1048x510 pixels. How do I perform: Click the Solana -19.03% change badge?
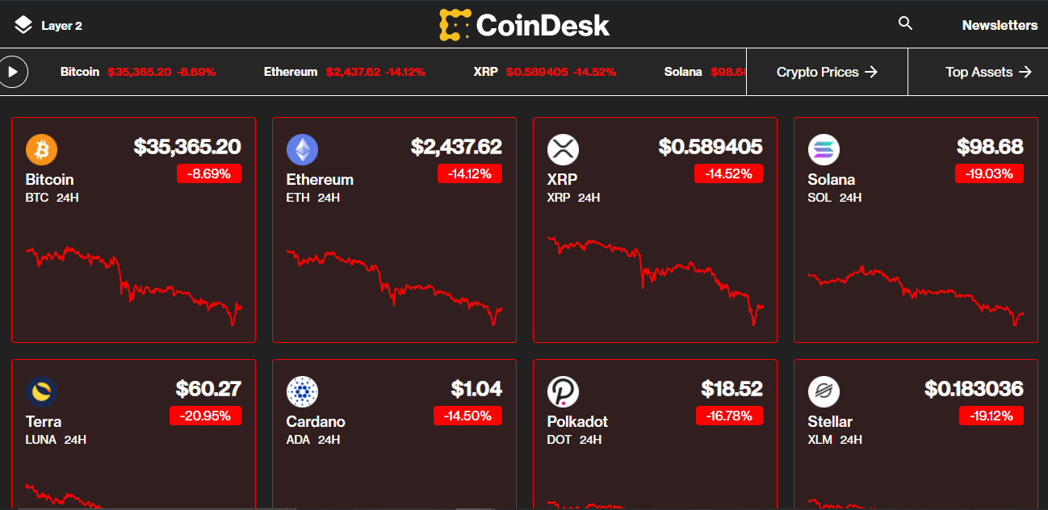pos(989,173)
